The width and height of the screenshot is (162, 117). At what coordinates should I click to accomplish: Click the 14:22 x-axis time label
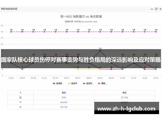pyautogui.click(x=145, y=78)
